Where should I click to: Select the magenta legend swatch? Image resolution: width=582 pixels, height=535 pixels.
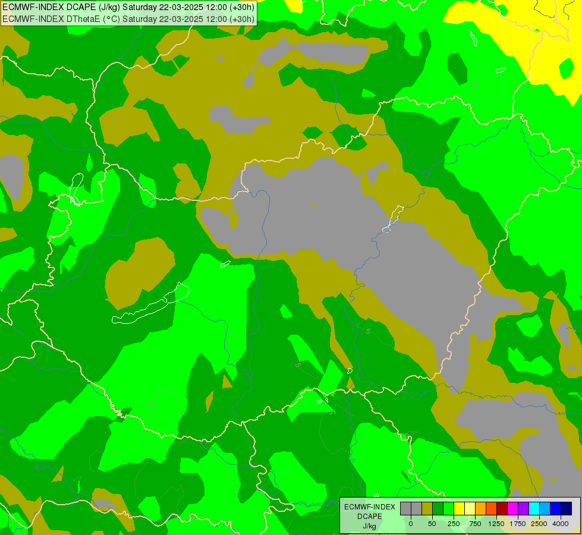(x=513, y=508)
